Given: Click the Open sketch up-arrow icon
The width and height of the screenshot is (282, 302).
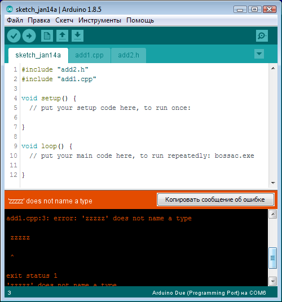Looking at the screenshot, I should tap(62, 36).
